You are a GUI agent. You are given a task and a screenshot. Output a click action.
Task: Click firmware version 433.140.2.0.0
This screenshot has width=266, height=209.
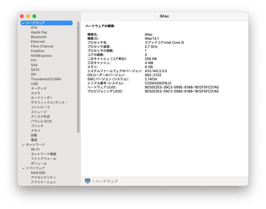click(x=156, y=71)
